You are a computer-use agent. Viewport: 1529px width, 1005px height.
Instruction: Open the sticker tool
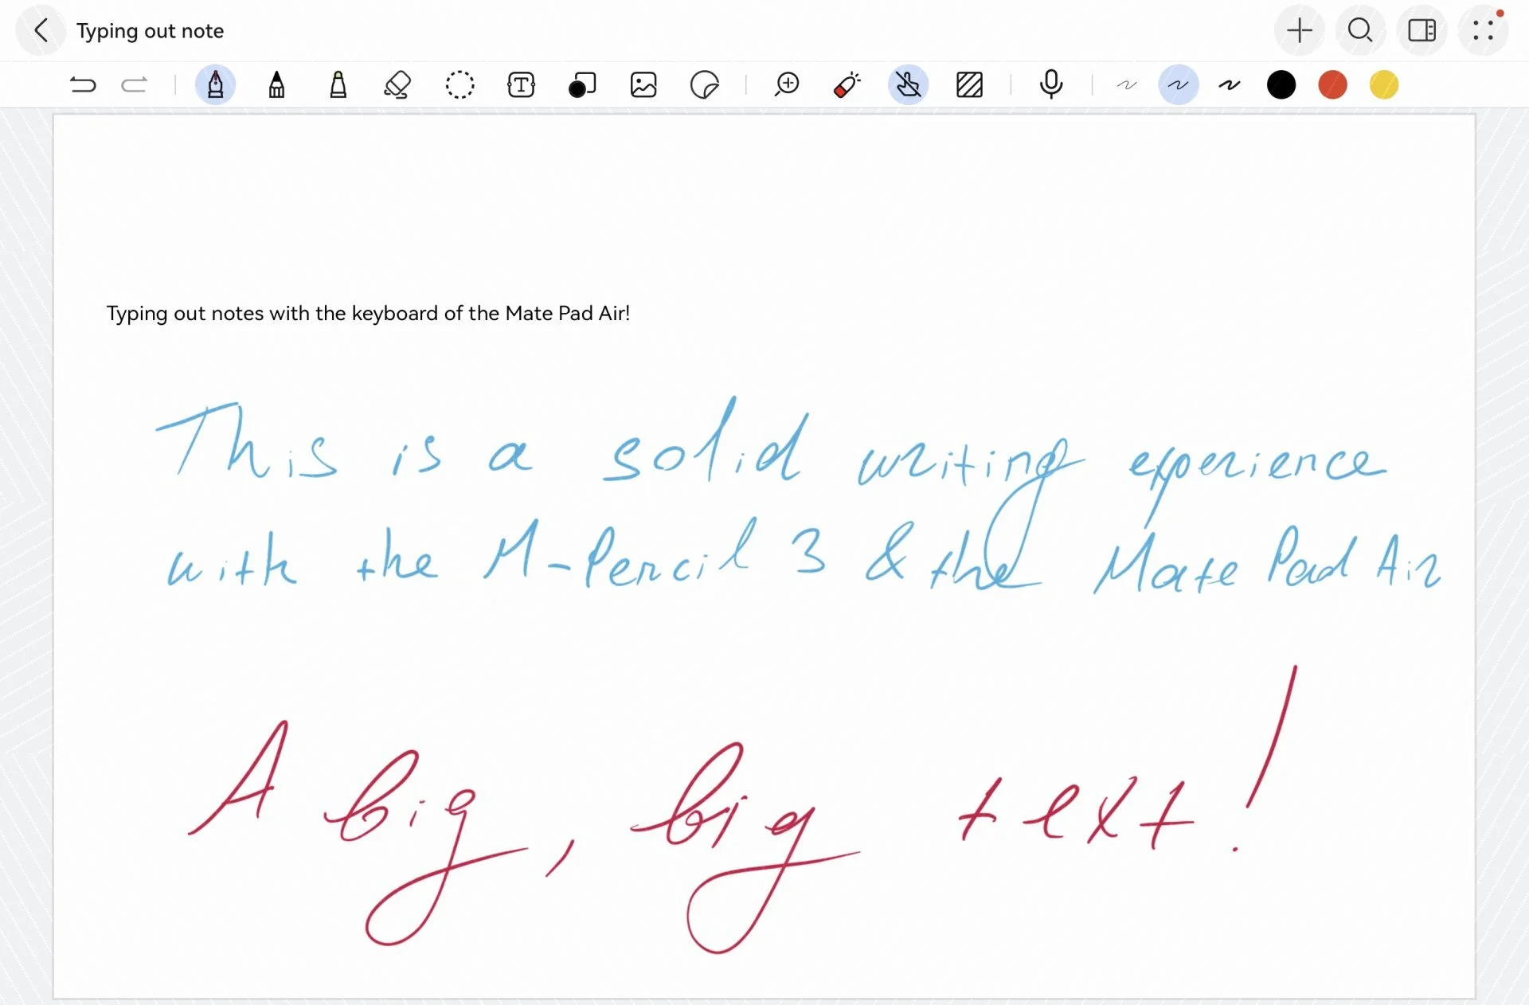point(705,84)
